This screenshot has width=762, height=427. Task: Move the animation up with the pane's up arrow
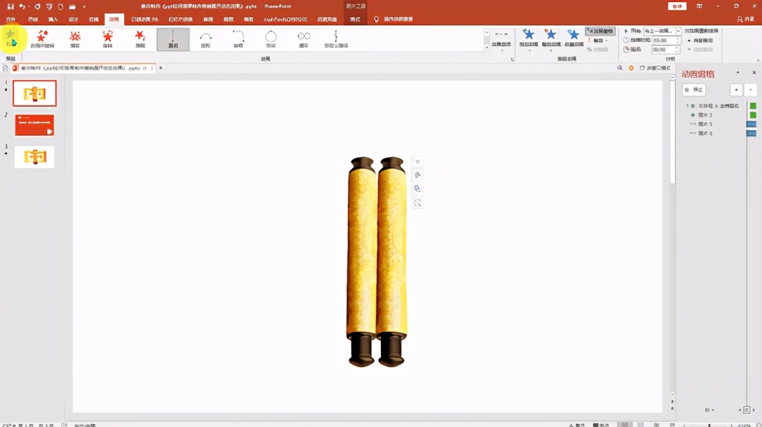click(x=737, y=90)
